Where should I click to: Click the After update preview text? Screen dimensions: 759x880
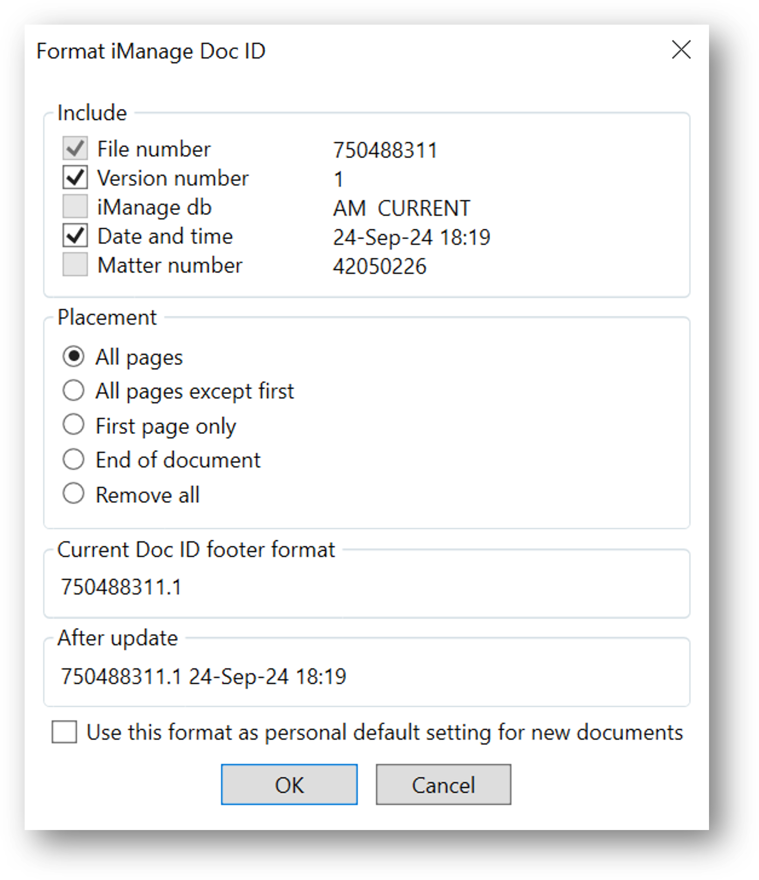pos(203,677)
